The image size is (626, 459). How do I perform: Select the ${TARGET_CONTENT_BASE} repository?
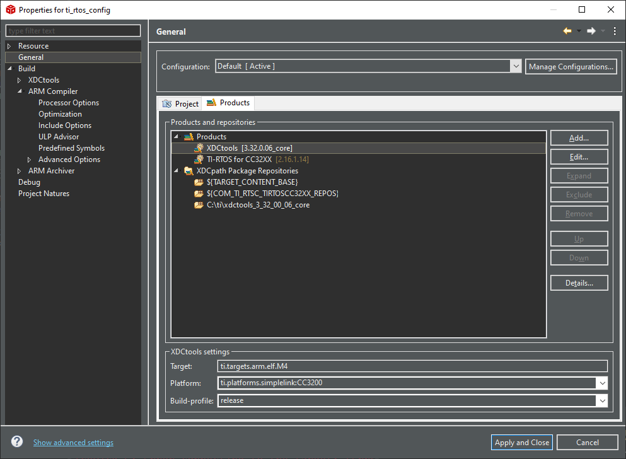[252, 182]
